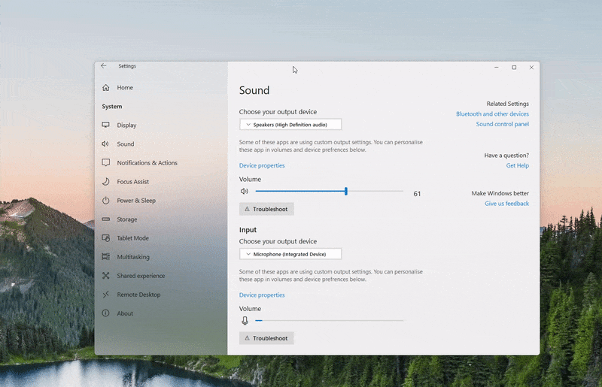Viewport: 602px width, 387px height.
Task: Click the Remote Desktop sidebar icon
Action: click(105, 295)
